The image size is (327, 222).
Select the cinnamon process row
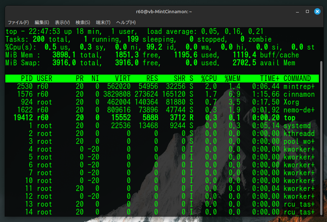pos(160,94)
